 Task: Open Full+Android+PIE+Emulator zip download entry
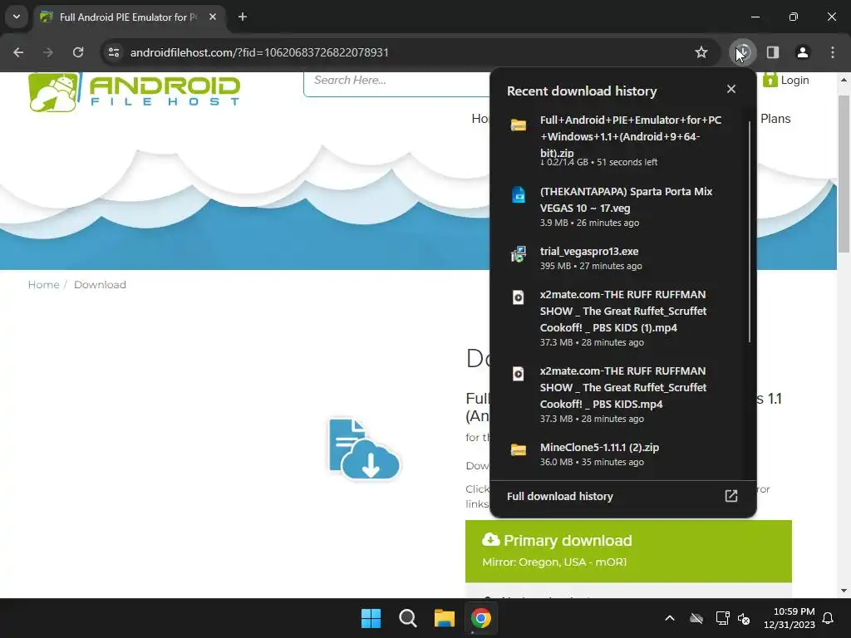click(622, 140)
